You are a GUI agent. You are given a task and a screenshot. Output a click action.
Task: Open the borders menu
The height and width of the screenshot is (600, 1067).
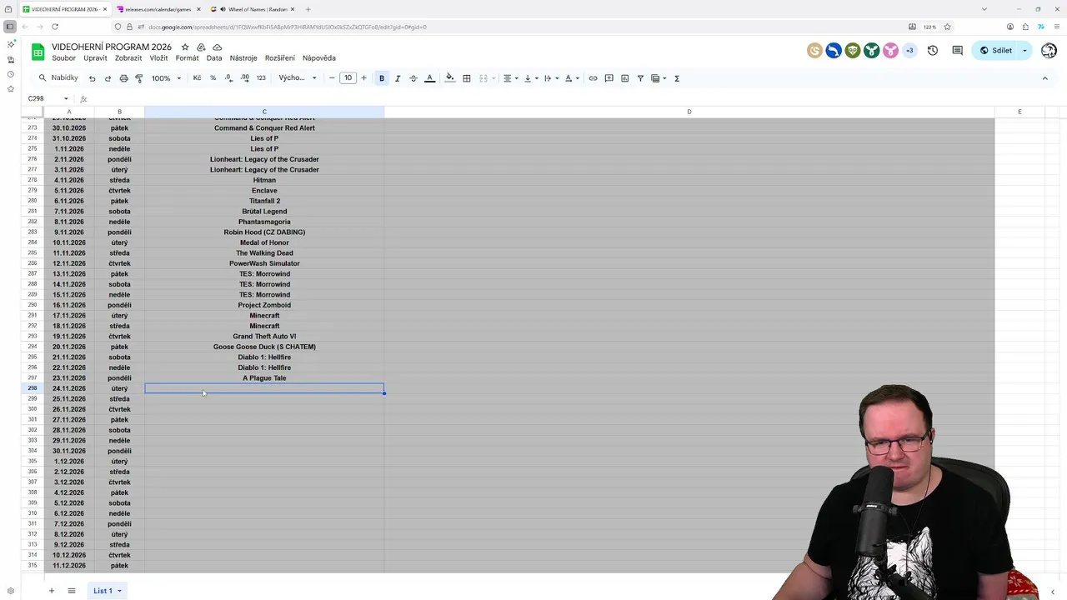point(467,78)
